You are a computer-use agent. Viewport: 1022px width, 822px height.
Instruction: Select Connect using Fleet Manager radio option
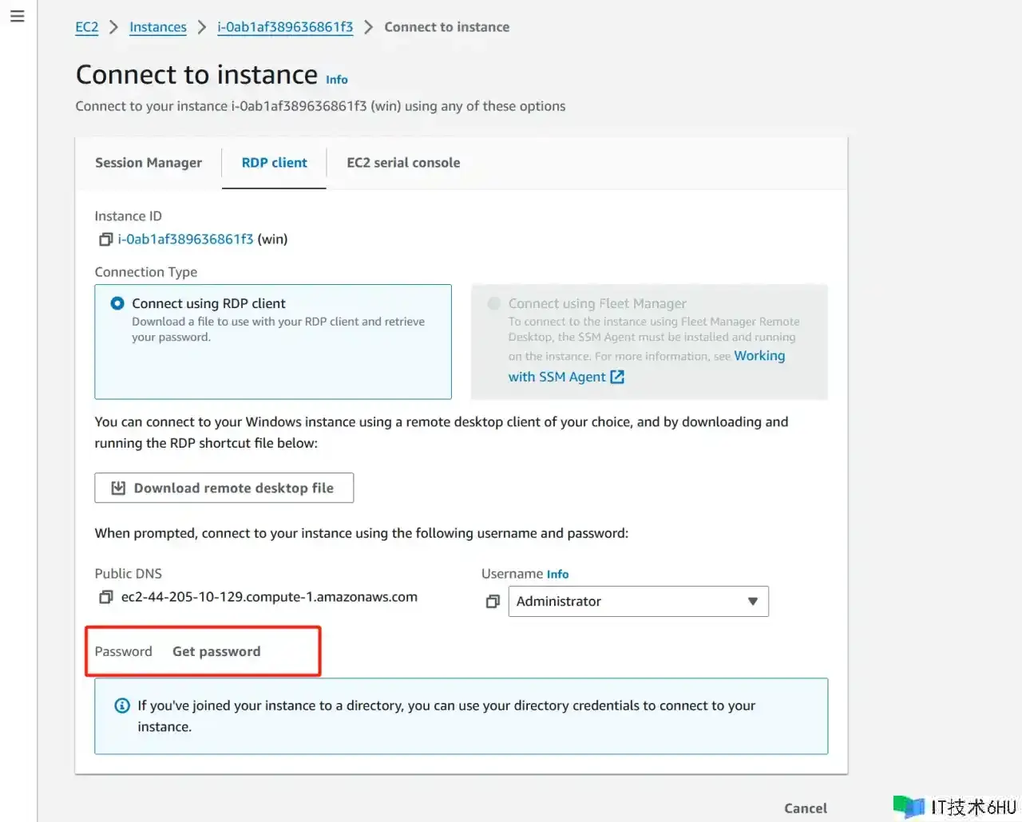[494, 303]
